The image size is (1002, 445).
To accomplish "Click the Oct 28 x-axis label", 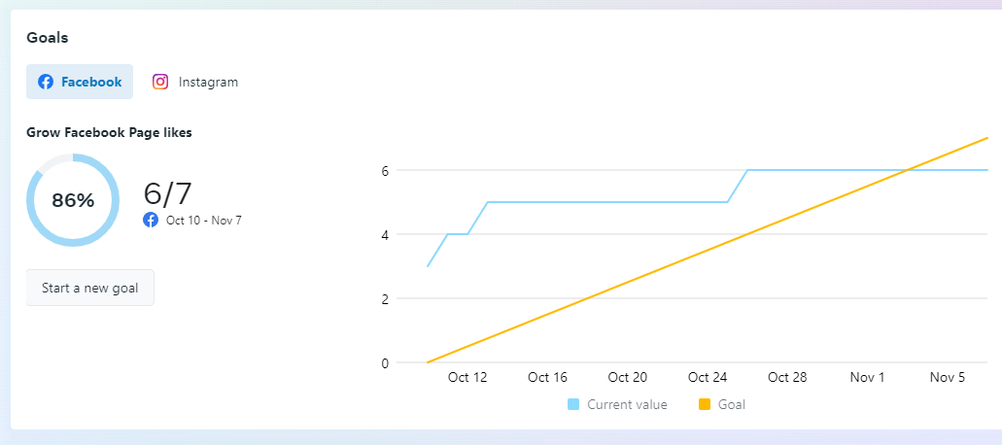I will pyautogui.click(x=787, y=378).
